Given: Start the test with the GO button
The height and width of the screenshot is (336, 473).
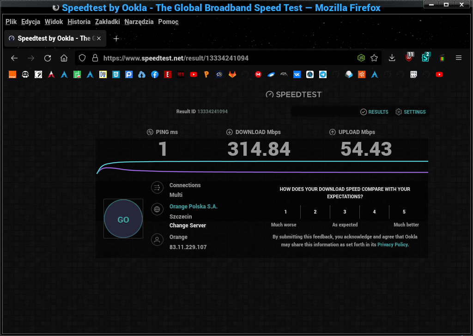Looking at the screenshot, I should pyautogui.click(x=123, y=219).
